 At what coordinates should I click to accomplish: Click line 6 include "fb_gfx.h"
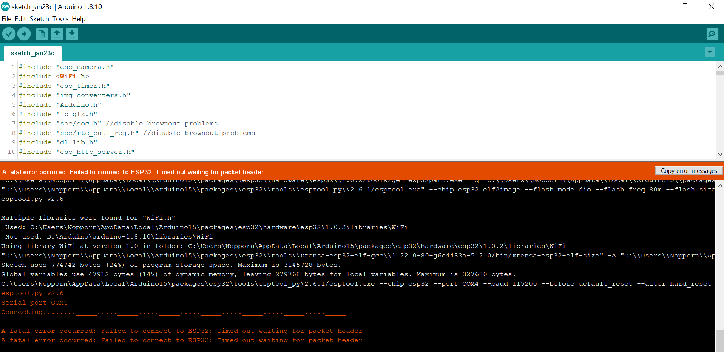point(58,114)
